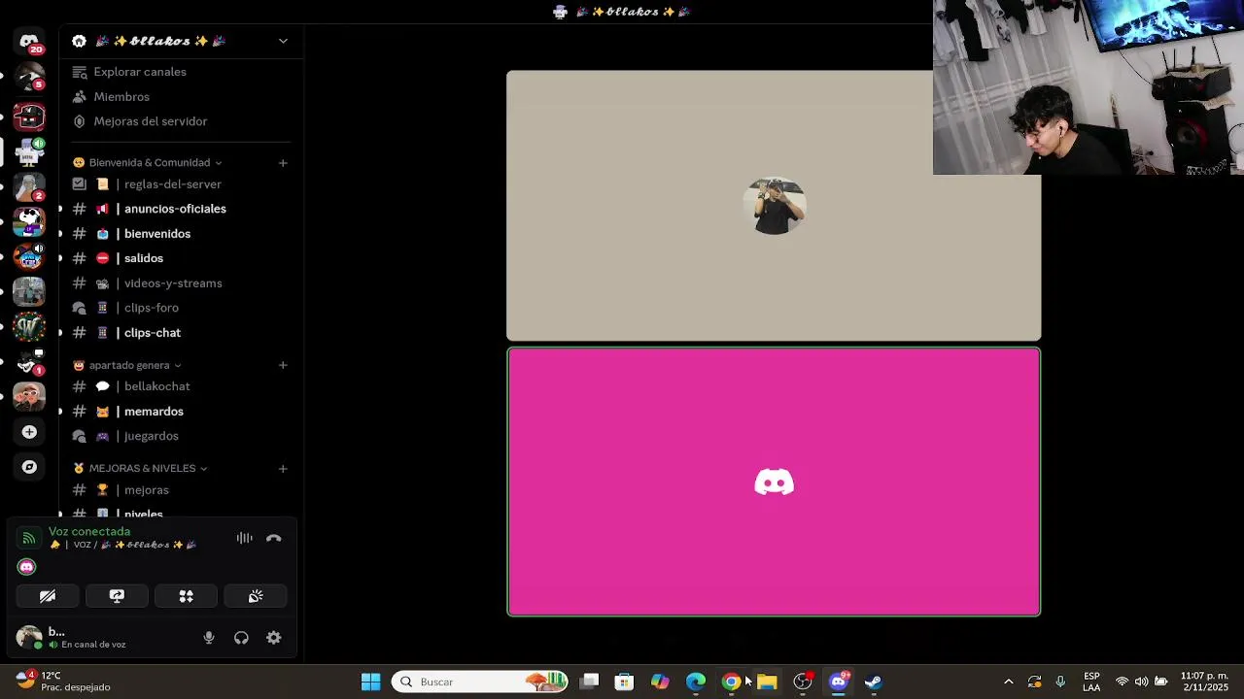Show hidden system tray icons
Viewport: 1244px width, 699px height.
click(1008, 682)
